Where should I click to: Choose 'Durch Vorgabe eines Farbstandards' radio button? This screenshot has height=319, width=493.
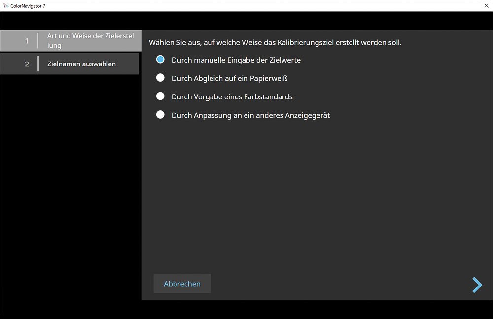pyautogui.click(x=160, y=96)
